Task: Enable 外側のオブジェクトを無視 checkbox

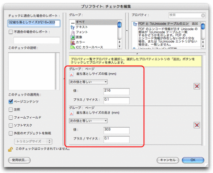Action: 10,133
